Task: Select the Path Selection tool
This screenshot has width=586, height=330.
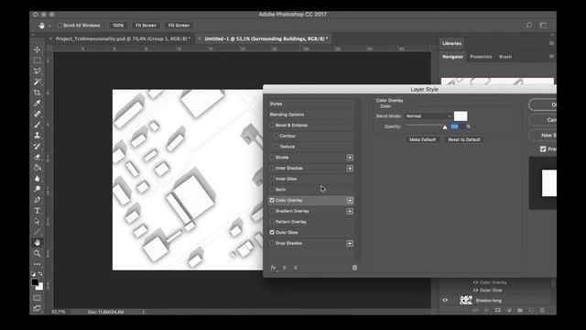Action: 37,222
